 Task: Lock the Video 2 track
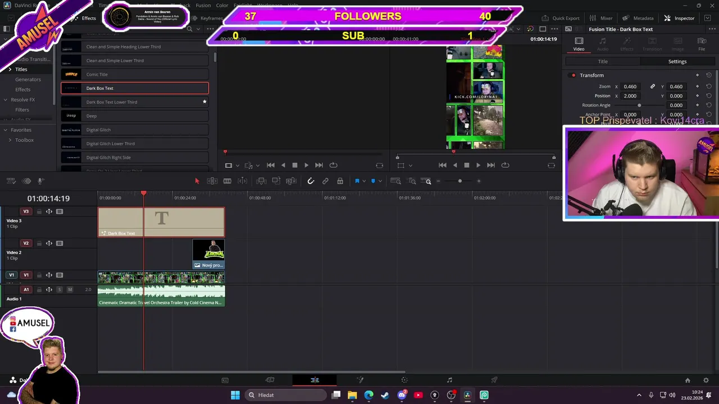39,244
